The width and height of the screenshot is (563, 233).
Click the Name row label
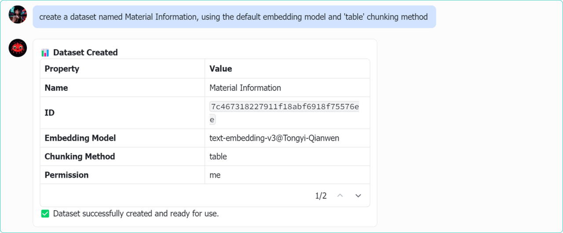(56, 88)
